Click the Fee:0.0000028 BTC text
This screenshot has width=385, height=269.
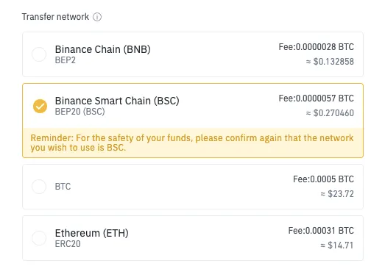316,47
